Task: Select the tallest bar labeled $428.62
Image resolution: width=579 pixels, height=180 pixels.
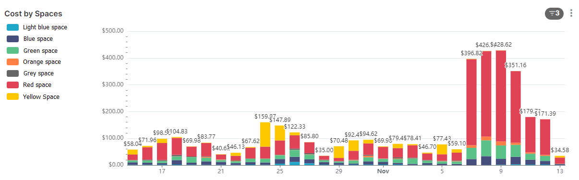Action: 501,108
